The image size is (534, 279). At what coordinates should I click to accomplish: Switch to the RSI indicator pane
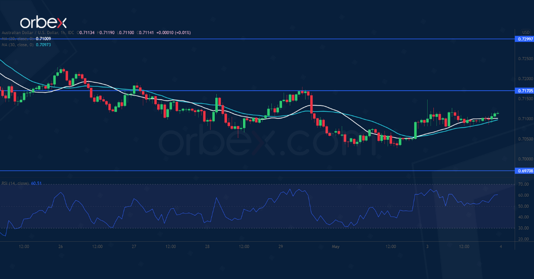coord(267,209)
